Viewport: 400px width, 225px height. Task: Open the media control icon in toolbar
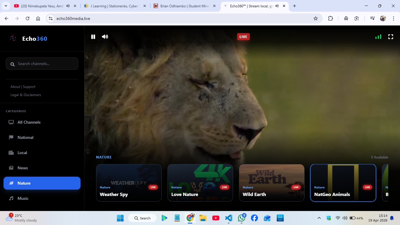372,18
